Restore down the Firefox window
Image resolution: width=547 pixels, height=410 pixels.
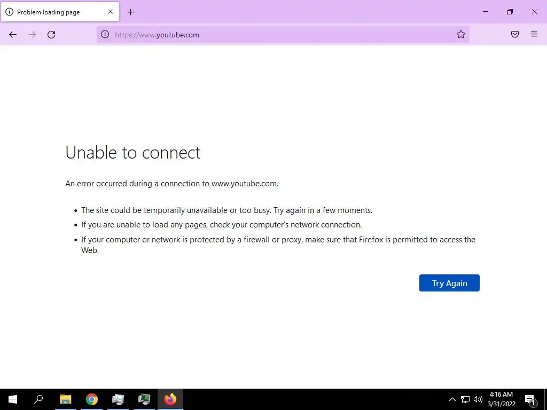tap(510, 12)
